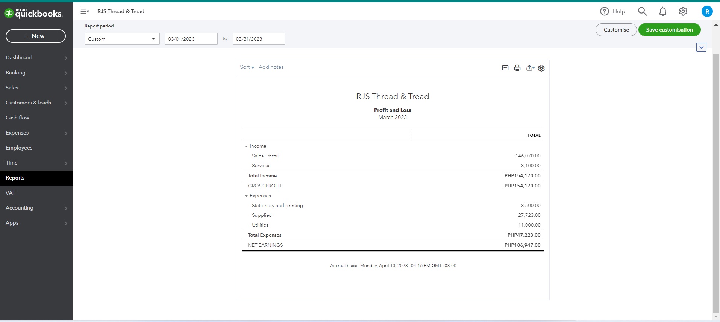Click the start date field 03/01/2023
Viewport: 720px width, 322px height.
[191, 39]
